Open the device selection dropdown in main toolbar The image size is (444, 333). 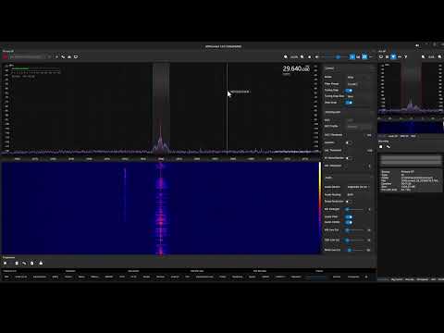[30, 57]
